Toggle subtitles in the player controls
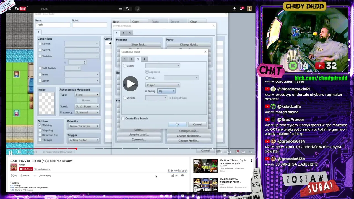 click(x=229, y=152)
